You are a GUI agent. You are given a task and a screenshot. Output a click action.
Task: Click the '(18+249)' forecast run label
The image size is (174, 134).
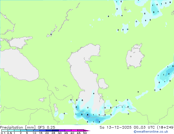click(x=165, y=127)
